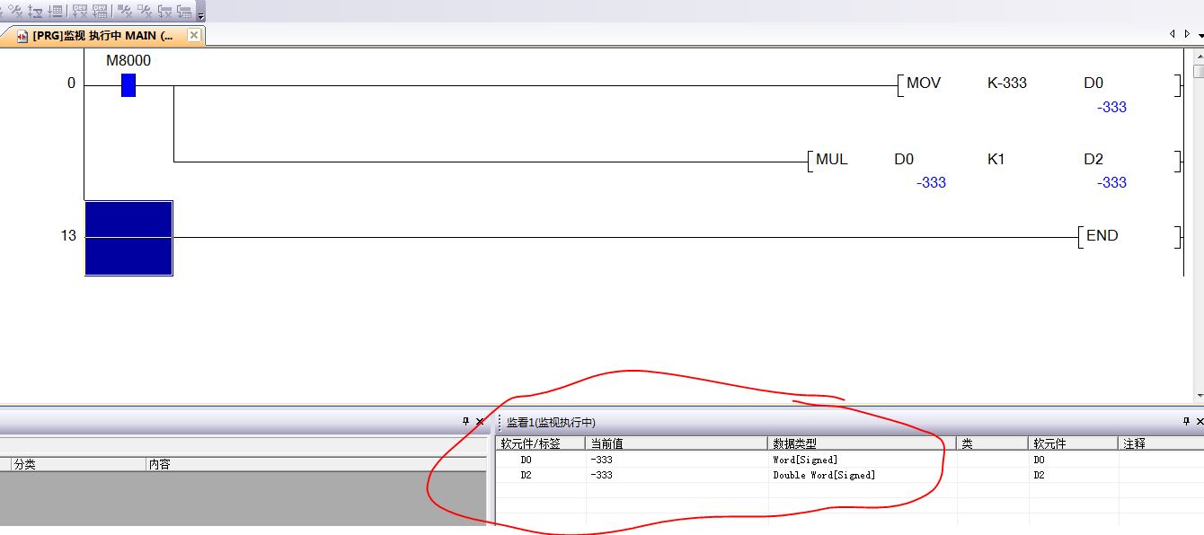
Task: Select the [PRG] MAIN program tab
Action: click(99, 36)
